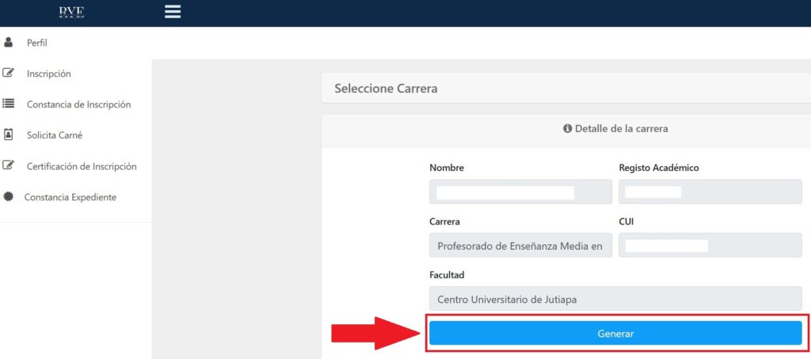Navigate to Constancia Expediente
The image size is (811, 359).
click(x=70, y=197)
